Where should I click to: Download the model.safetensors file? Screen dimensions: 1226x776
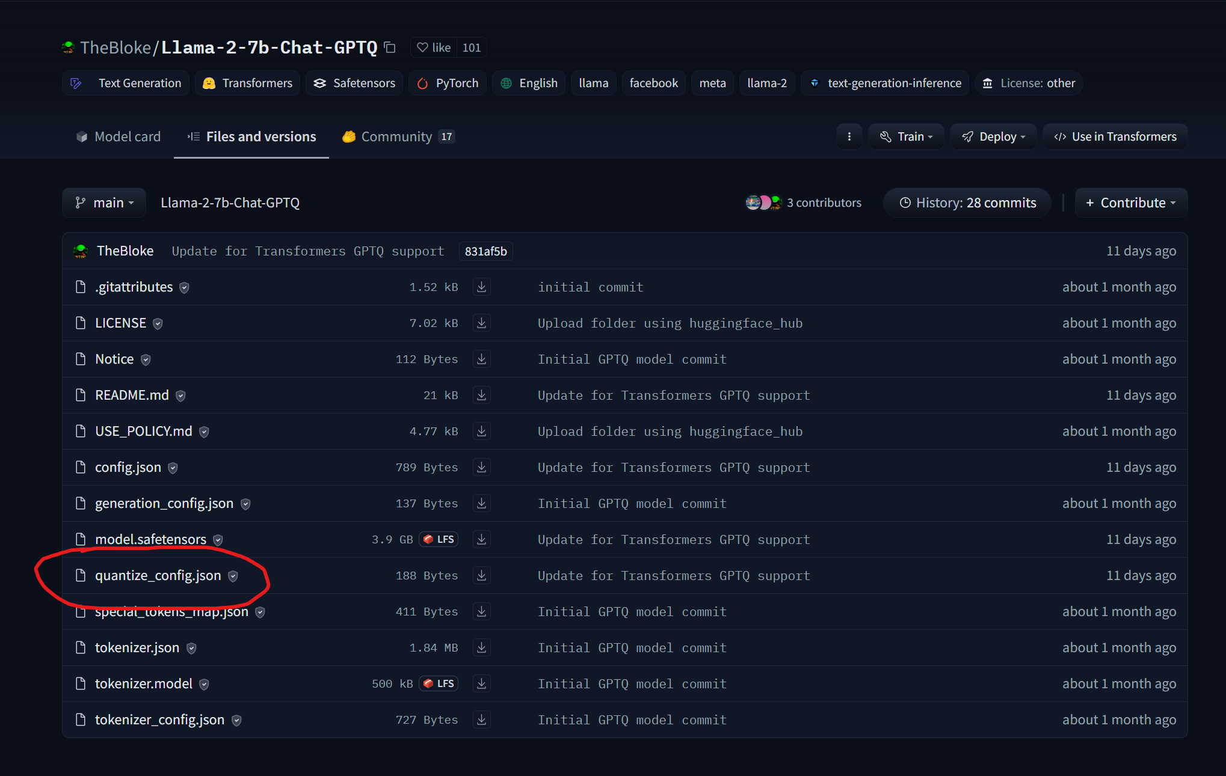pyautogui.click(x=481, y=539)
